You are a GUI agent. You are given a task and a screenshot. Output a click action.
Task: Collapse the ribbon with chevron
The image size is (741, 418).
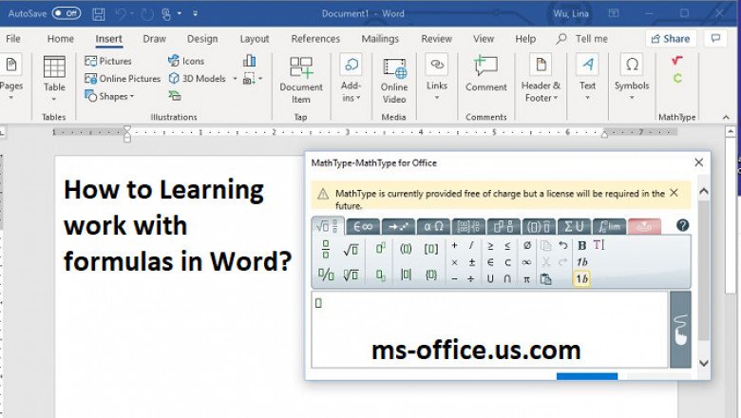[726, 117]
